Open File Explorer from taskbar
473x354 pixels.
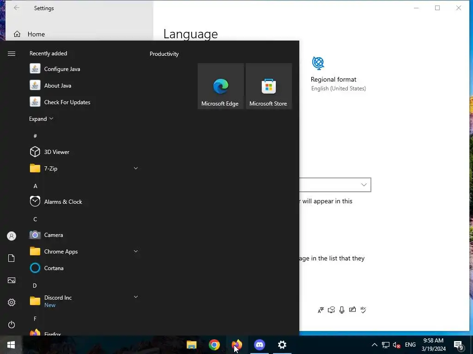tap(192, 345)
